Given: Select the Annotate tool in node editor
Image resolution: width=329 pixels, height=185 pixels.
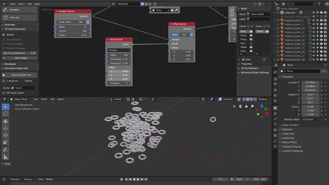Looking at the screenshot, I should point(20,10).
